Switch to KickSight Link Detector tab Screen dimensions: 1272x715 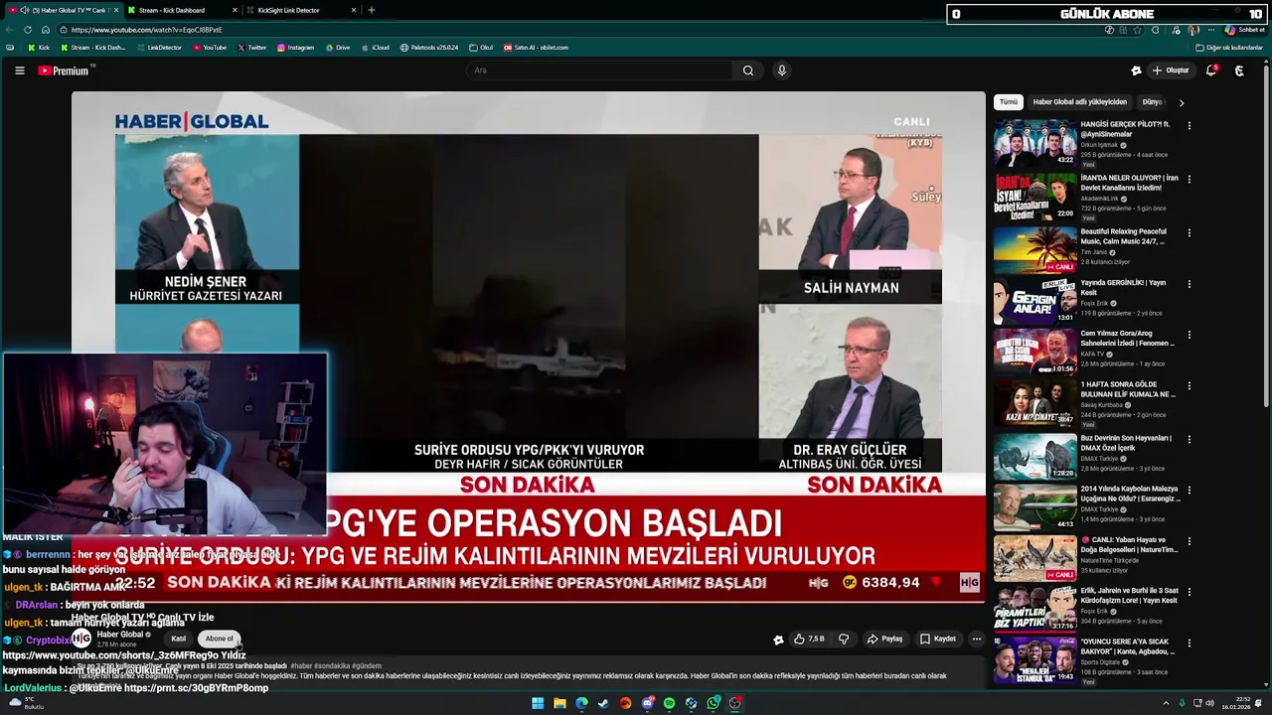298,10
